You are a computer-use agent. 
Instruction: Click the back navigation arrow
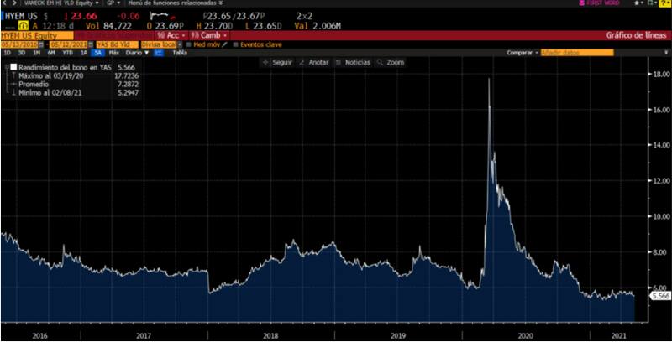click(5, 3)
